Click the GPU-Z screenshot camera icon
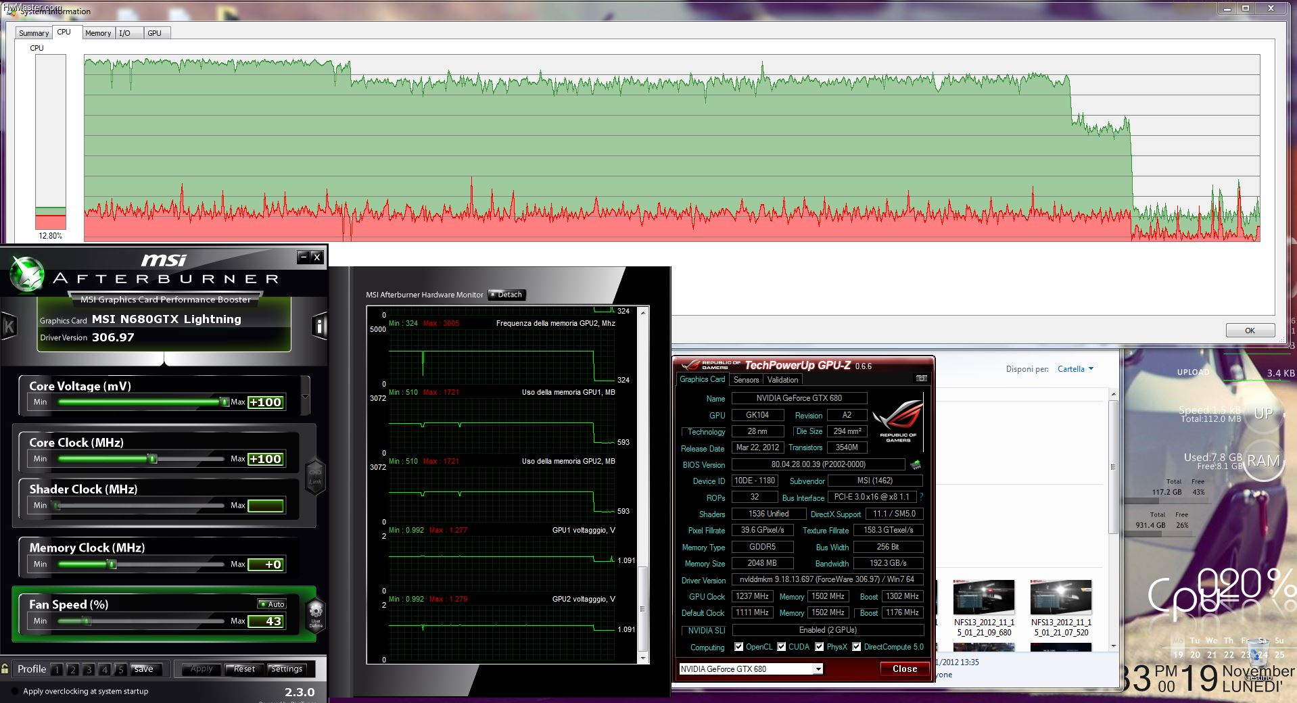This screenshot has height=703, width=1297. [921, 379]
